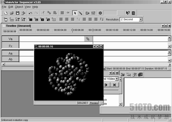172x122 pixels.
Task: Open the Object menu
Action: point(19,7)
